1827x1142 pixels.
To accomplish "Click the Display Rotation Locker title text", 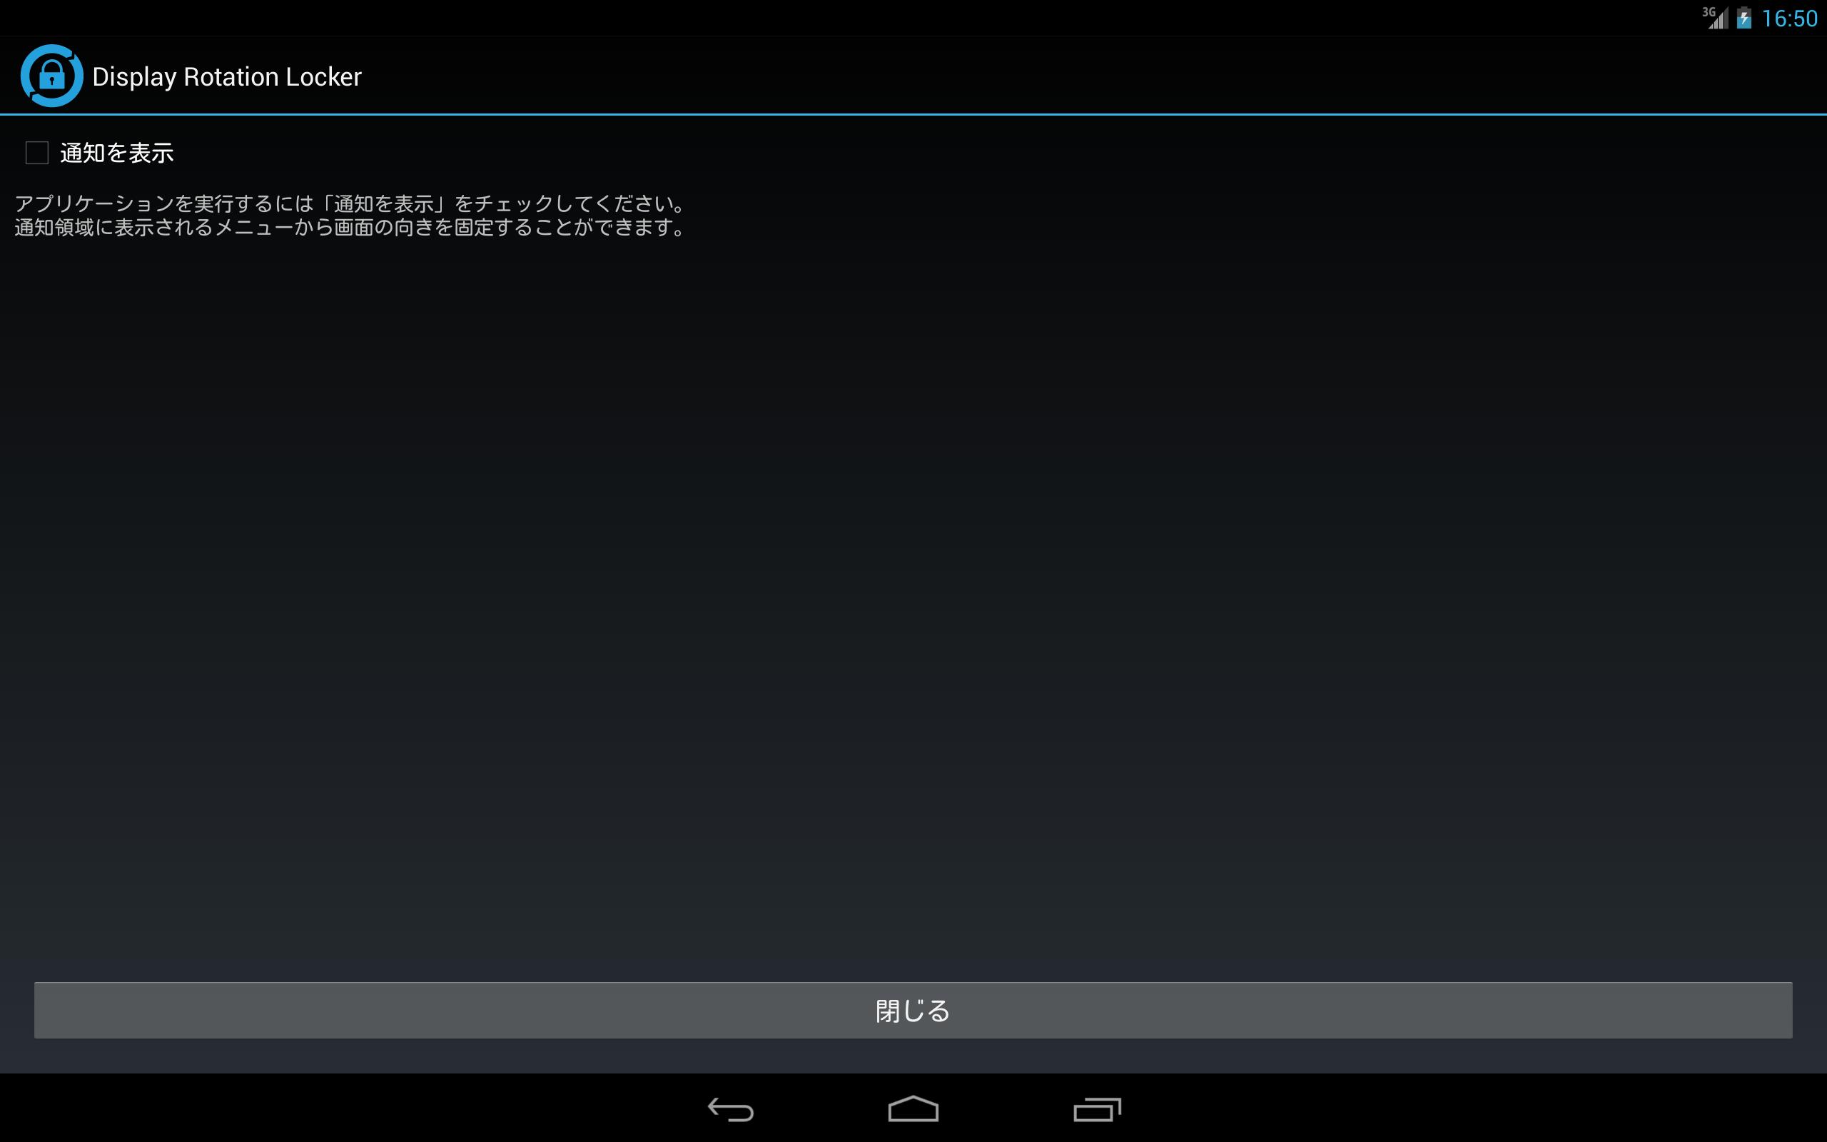I will 226,77.
